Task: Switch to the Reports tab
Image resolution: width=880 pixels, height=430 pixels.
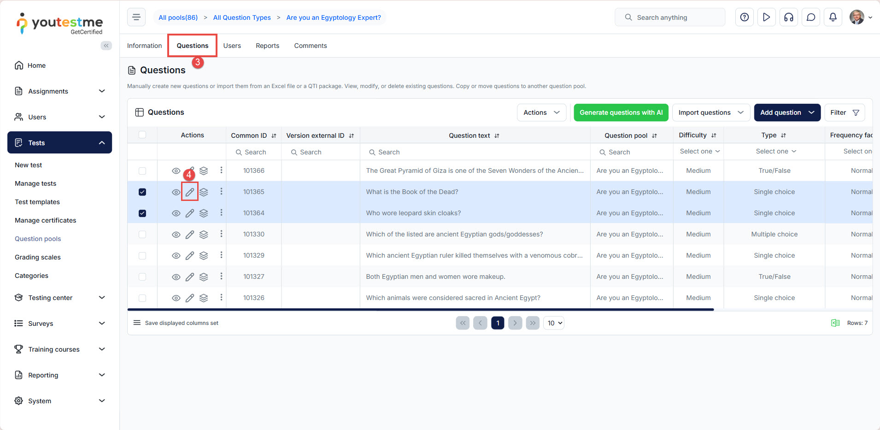Action: coord(267,46)
